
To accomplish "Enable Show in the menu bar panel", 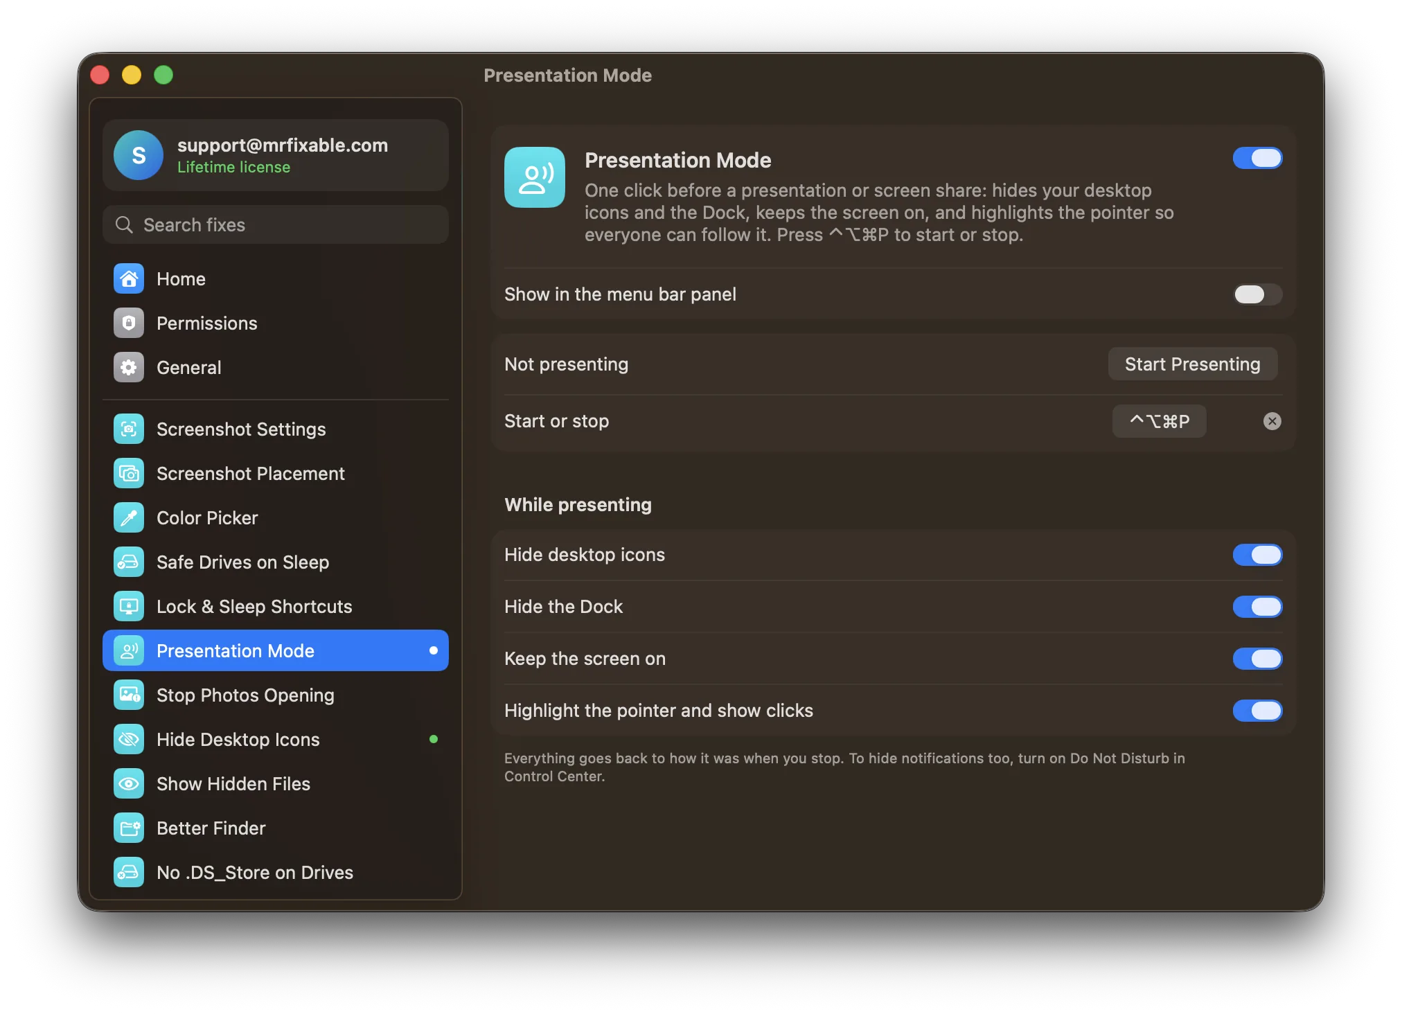I will 1257,294.
